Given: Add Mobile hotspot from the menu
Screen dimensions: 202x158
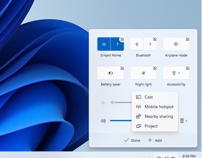Looking at the screenshot, I should click(155, 107).
